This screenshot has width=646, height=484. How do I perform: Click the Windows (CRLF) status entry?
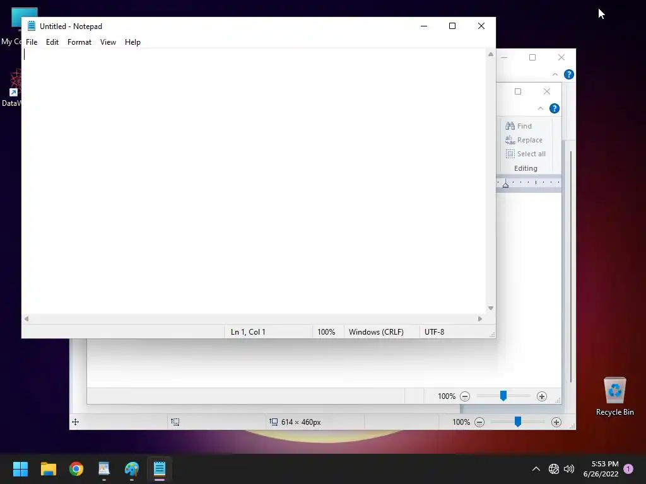(376, 331)
